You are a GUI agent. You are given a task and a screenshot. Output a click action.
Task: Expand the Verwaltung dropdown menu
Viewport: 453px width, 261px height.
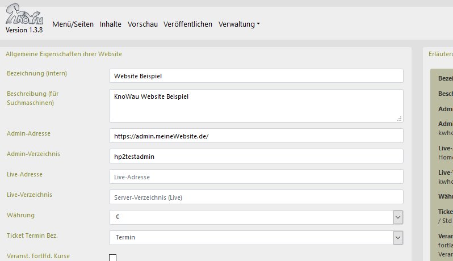point(238,24)
